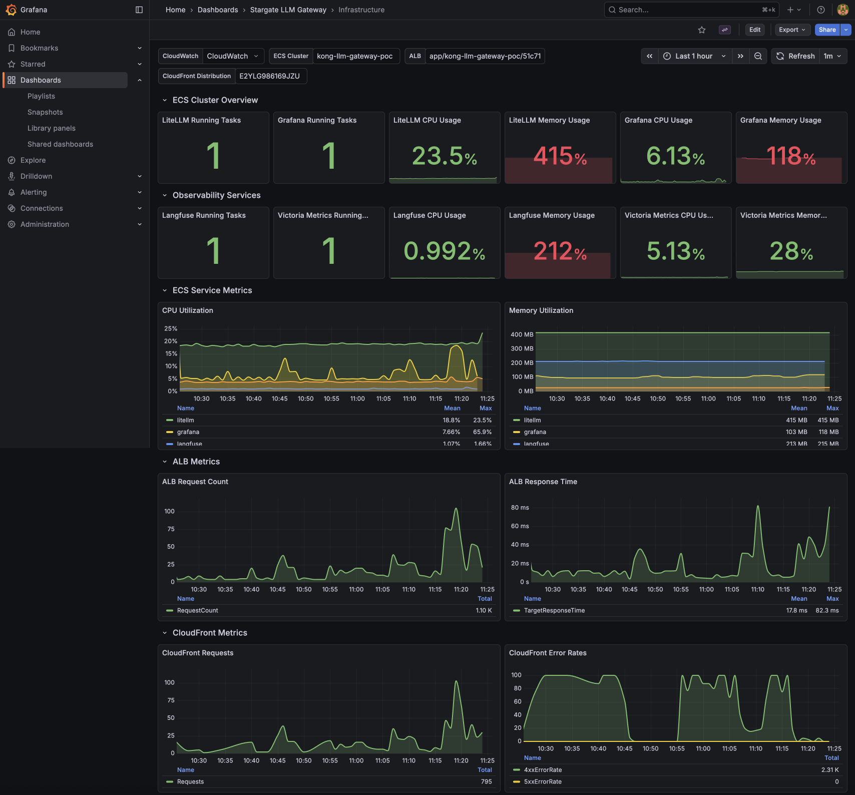
Task: Click the Share button
Action: (827, 30)
